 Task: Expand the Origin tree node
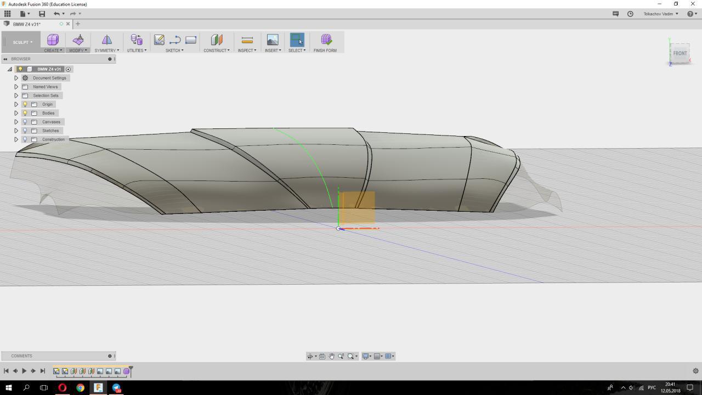[x=16, y=104]
